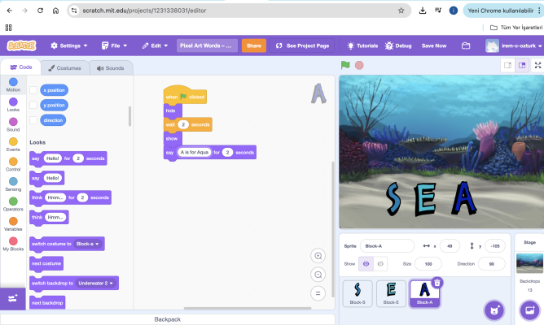Expand switch costume Block-a dropdown
This screenshot has width=544, height=325.
pyautogui.click(x=87, y=244)
